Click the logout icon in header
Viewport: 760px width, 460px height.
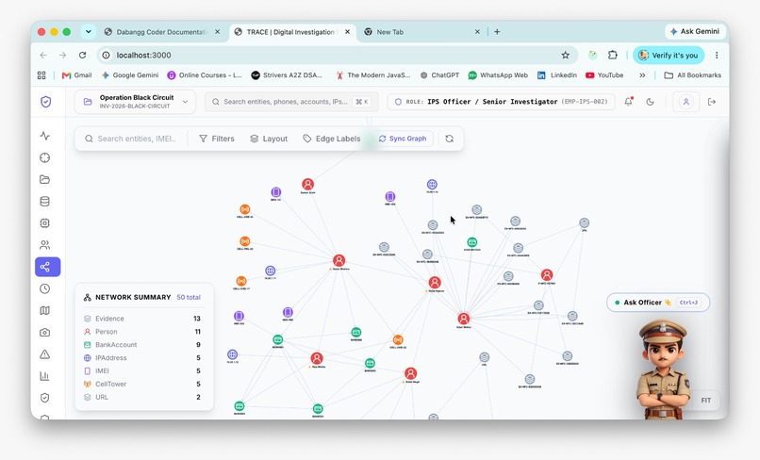712,102
